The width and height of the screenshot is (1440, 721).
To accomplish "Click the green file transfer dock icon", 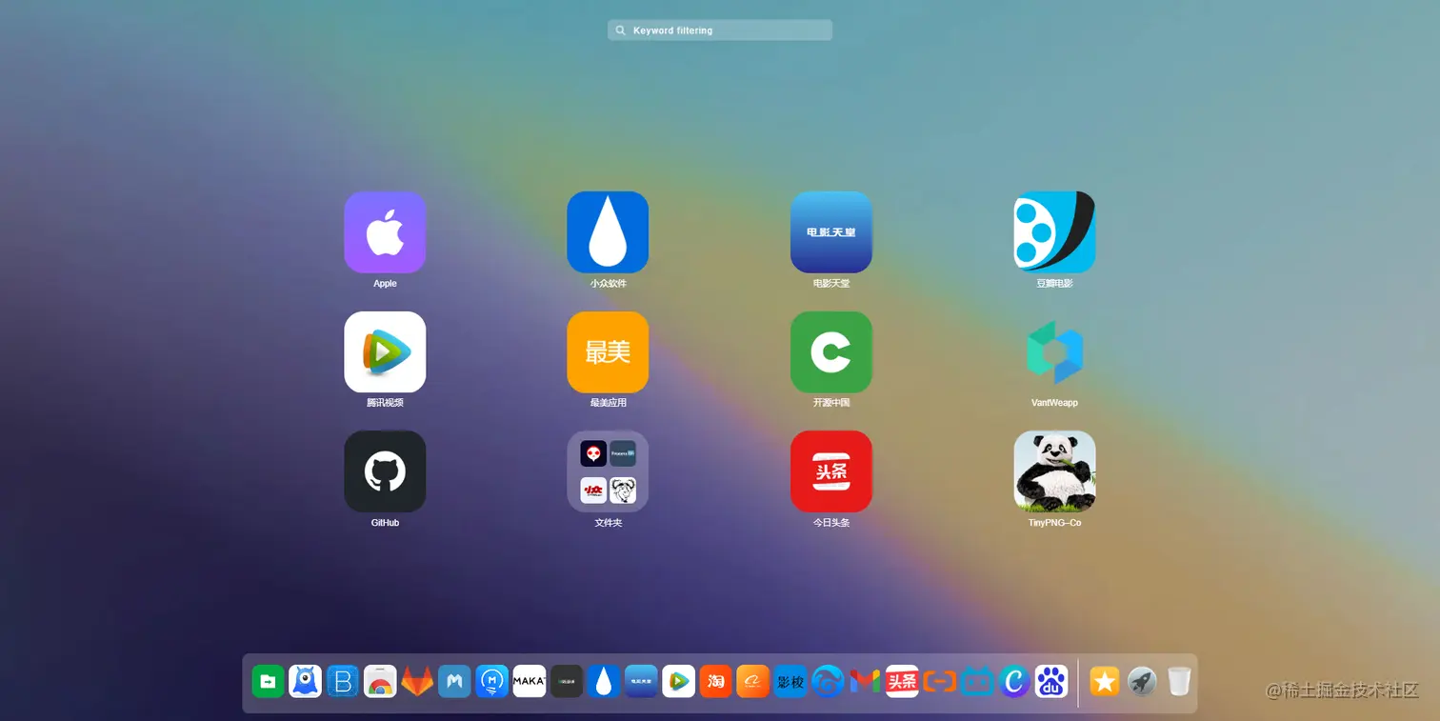I will point(269,681).
